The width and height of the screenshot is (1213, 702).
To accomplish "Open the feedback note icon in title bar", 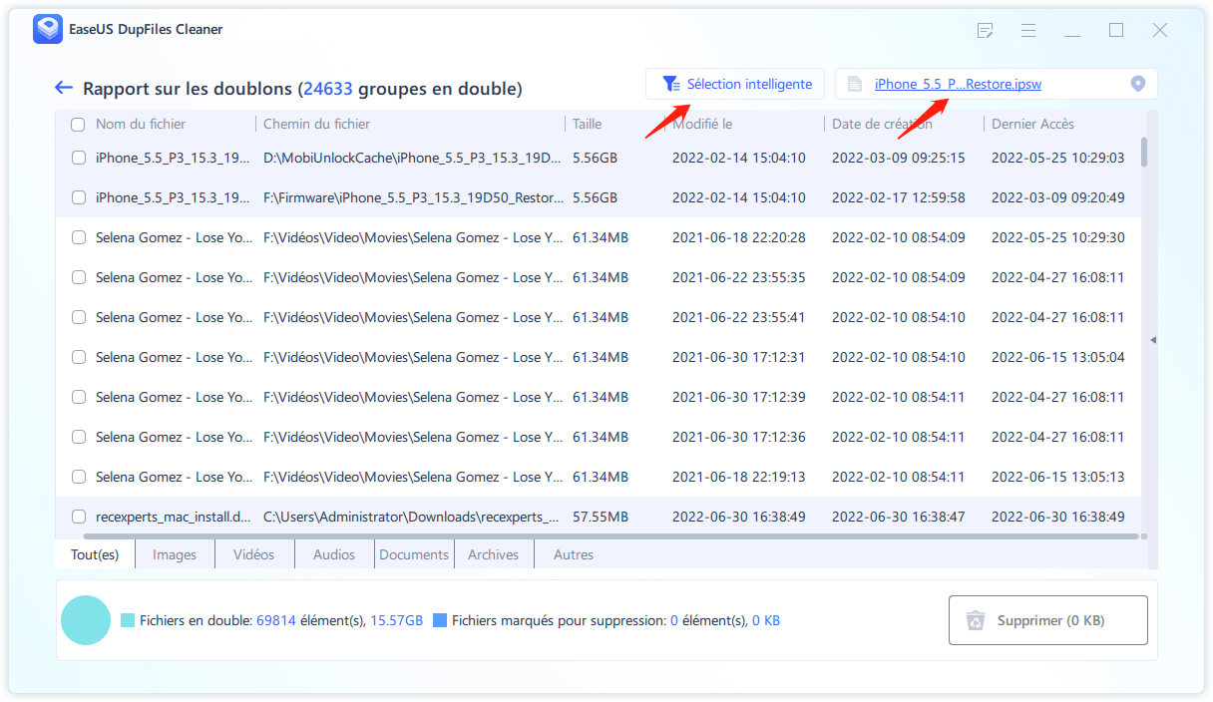I will (985, 31).
